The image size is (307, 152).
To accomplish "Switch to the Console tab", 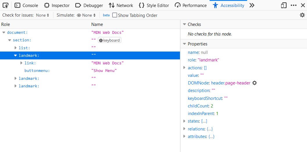I will pos(26,5).
